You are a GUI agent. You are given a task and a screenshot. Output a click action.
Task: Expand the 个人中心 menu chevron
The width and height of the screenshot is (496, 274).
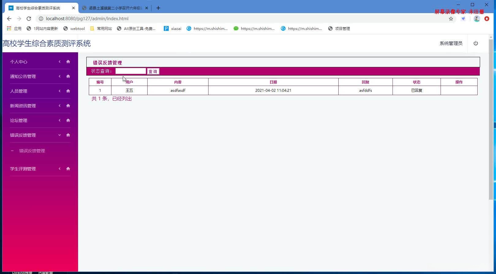coord(59,62)
